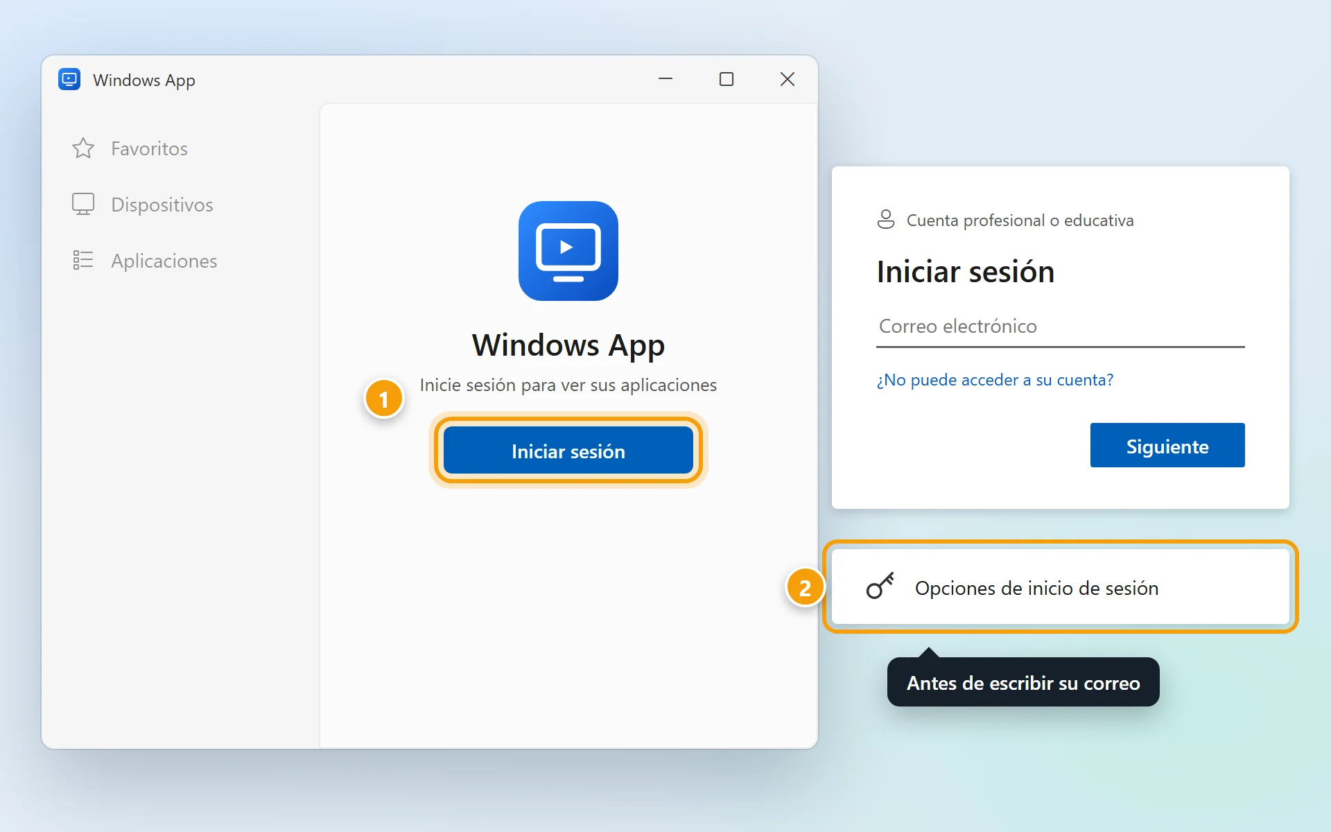Click the 'Inicie sesión para ver sus aplicaciones' text
The image size is (1331, 832).
coord(568,385)
